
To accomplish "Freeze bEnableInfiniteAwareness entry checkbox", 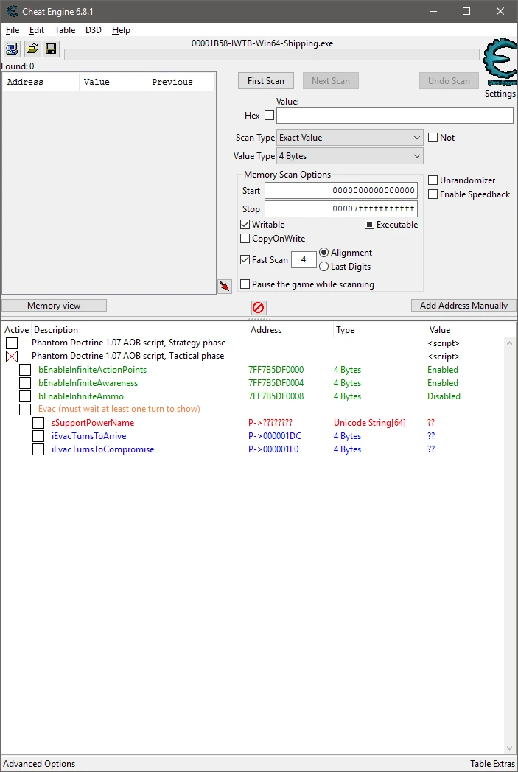I will point(25,383).
